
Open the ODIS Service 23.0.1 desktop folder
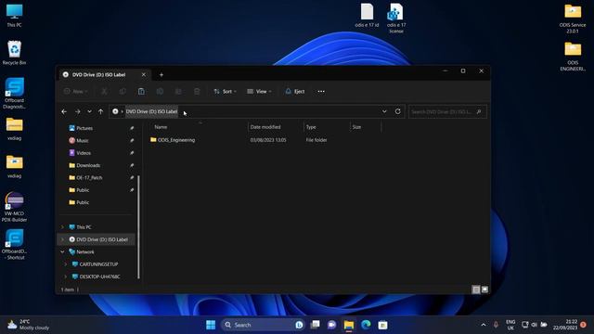(x=573, y=19)
